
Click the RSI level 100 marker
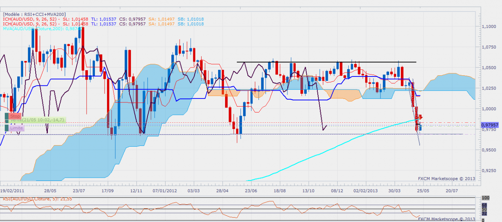(x=486, y=198)
